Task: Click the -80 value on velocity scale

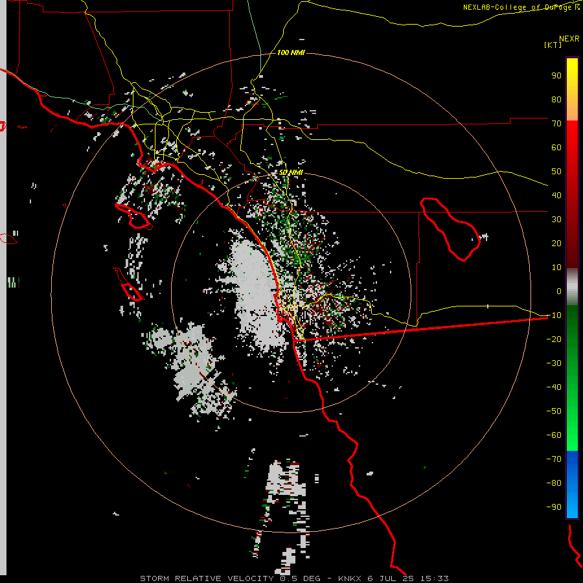Action: tap(554, 483)
